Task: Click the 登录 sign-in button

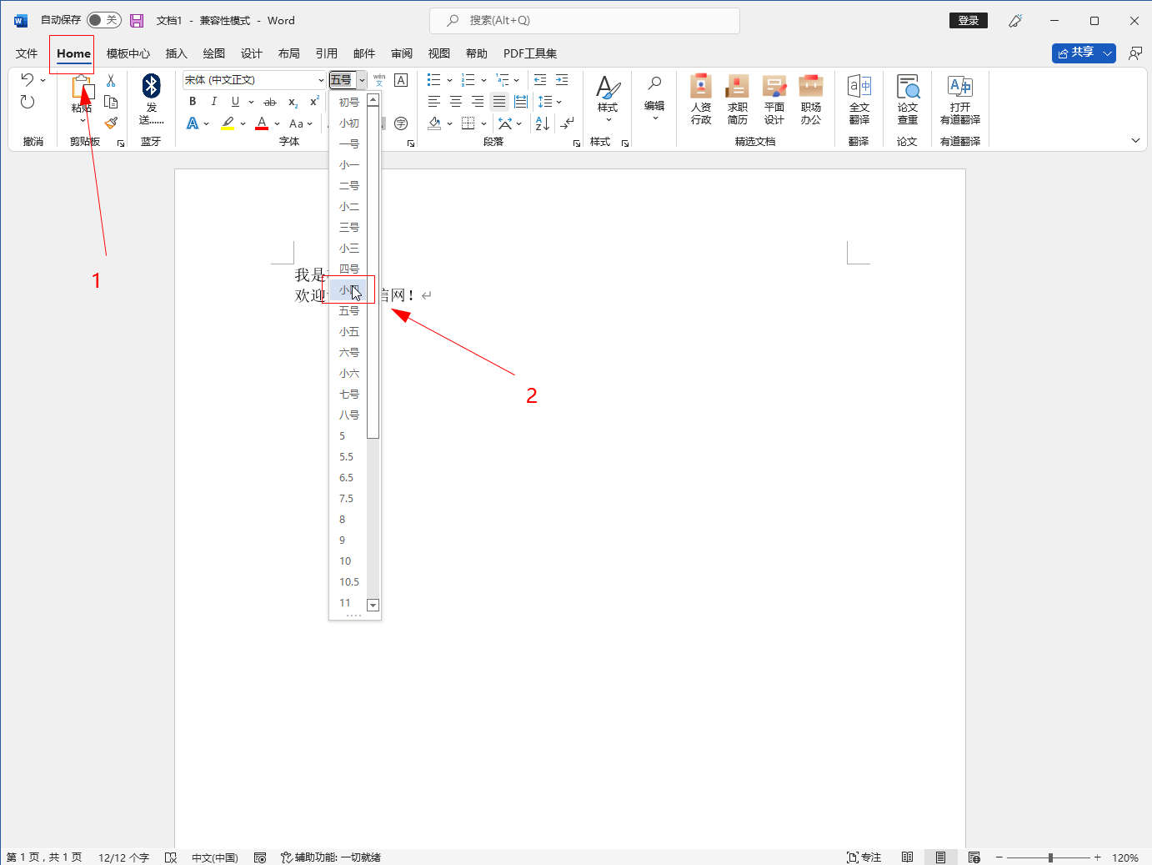Action: point(969,21)
